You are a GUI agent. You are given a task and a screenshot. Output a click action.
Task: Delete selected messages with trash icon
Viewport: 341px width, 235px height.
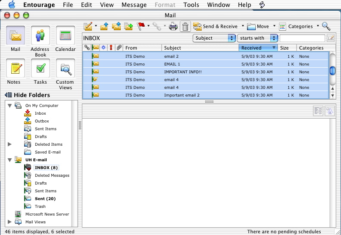[x=185, y=27]
